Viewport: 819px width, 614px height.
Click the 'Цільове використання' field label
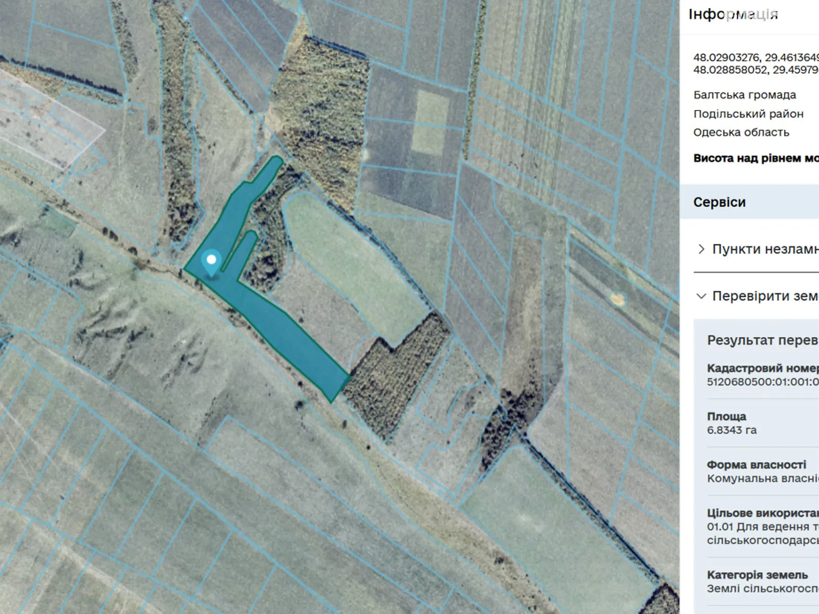click(x=762, y=513)
